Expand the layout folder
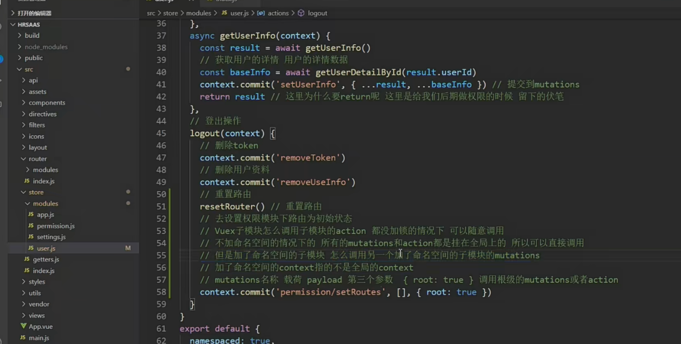The height and width of the screenshot is (344, 681). point(38,147)
